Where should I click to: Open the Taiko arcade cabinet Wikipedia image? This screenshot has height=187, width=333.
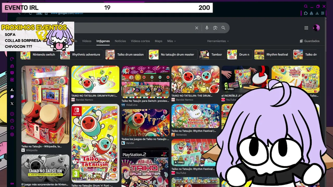pyautogui.click(x=45, y=104)
